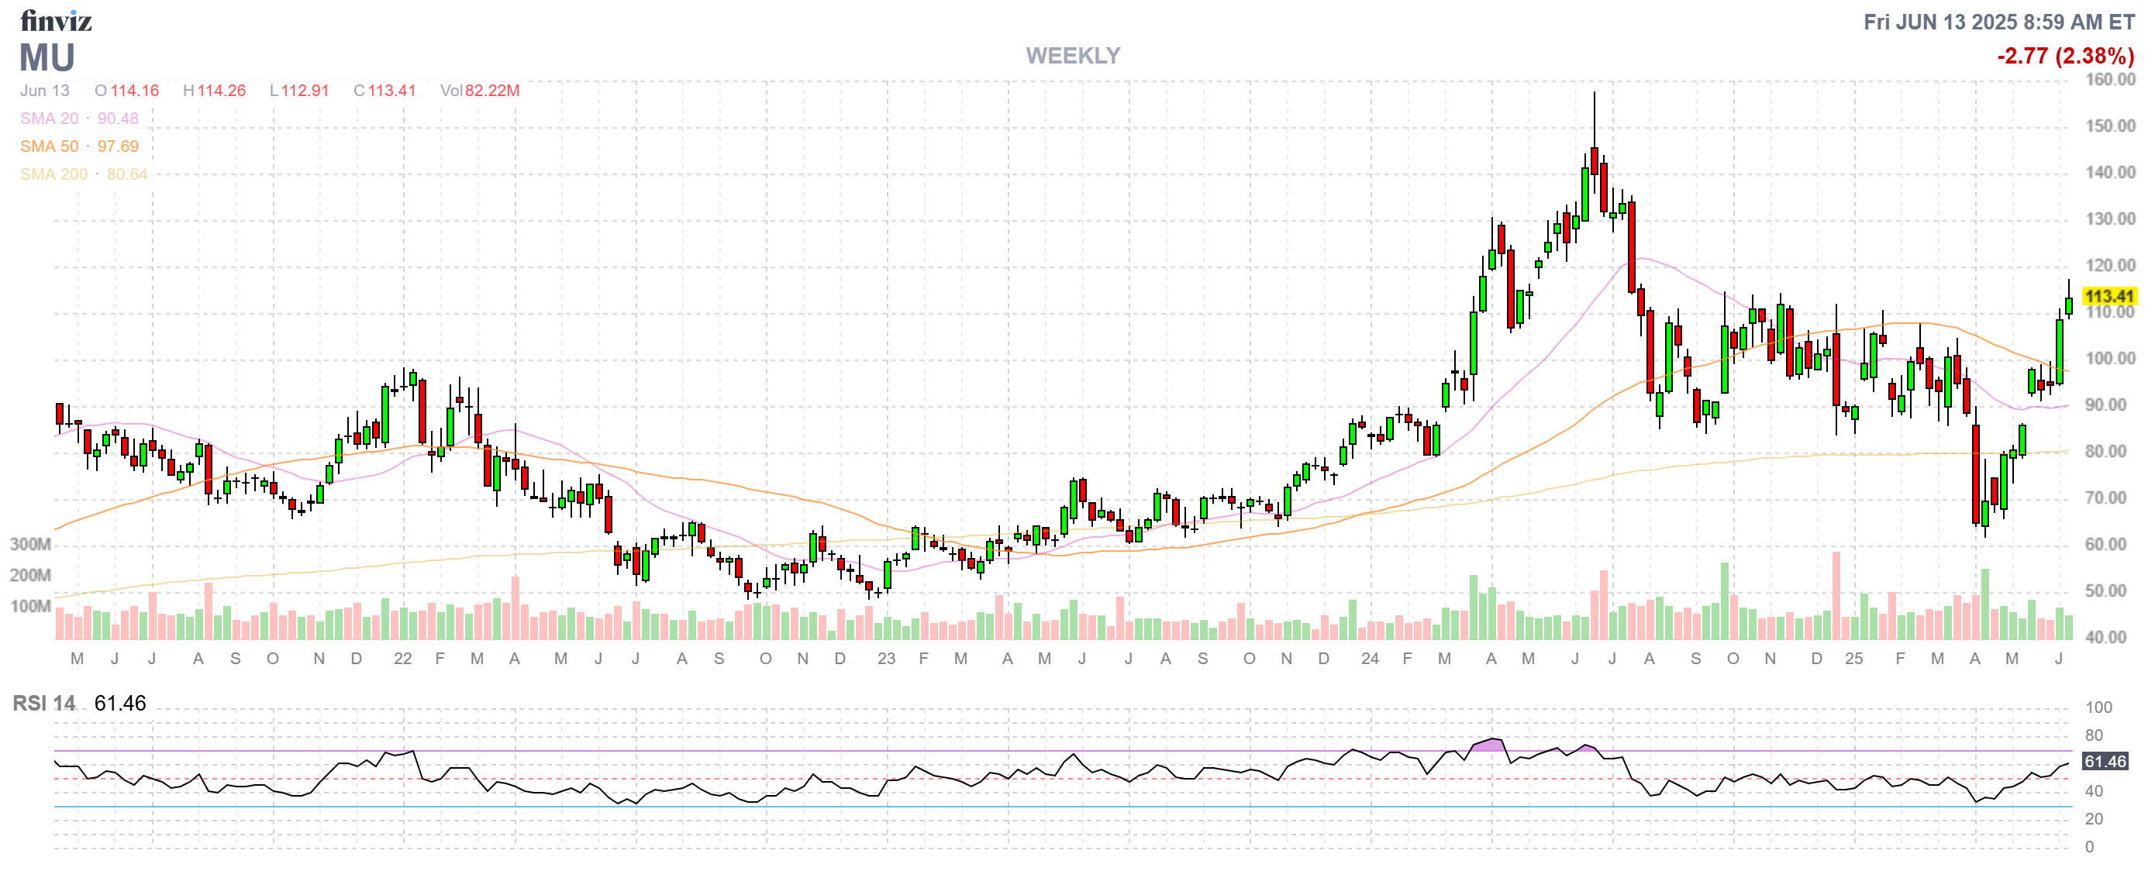Image resolution: width=2155 pixels, height=871 pixels.
Task: Click the 25 year marker on axis
Action: 1853,659
